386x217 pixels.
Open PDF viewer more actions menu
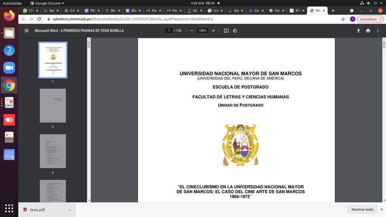pos(378,31)
